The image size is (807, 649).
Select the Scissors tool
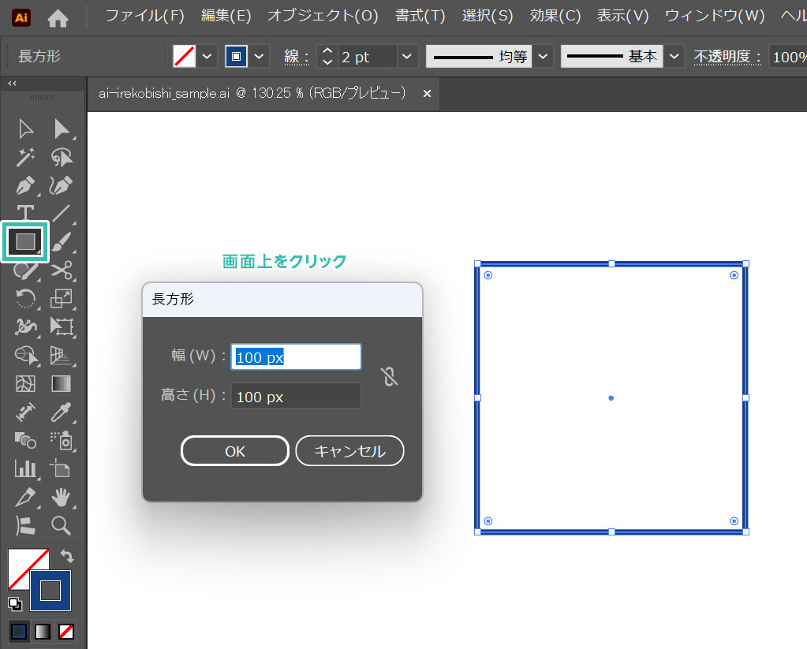61,270
